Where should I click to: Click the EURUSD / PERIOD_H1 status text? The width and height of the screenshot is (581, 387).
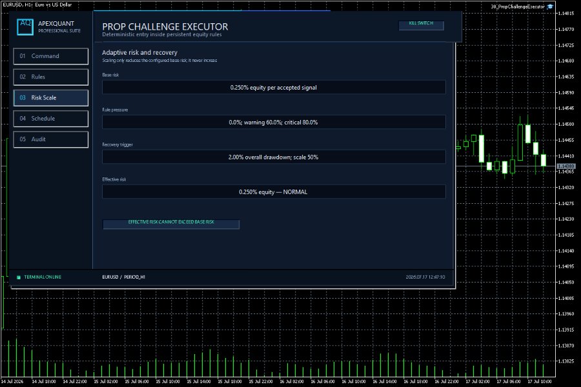(123, 277)
